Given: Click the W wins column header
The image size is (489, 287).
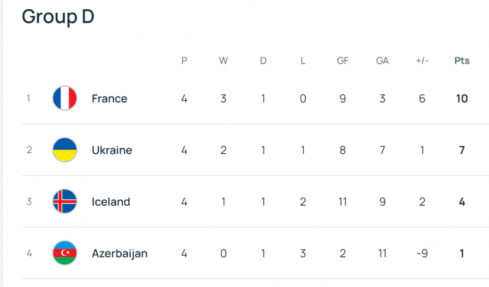Looking at the screenshot, I should pos(224,61).
